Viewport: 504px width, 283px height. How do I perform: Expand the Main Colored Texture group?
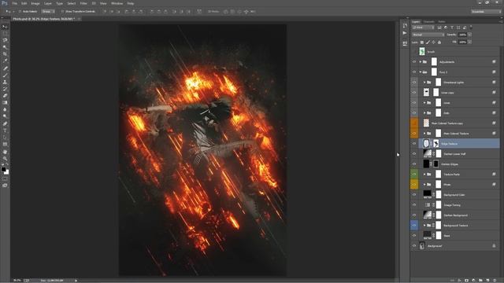pos(424,134)
